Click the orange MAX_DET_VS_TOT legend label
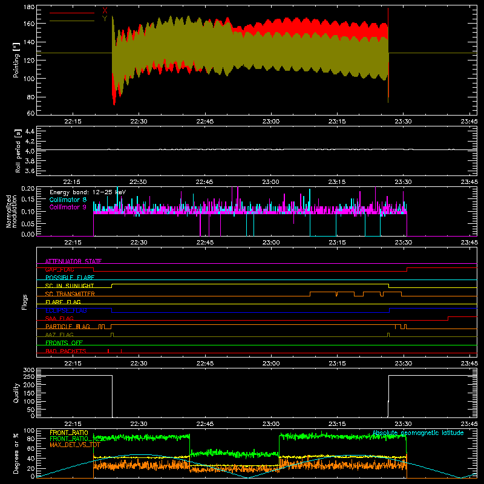 point(75,445)
